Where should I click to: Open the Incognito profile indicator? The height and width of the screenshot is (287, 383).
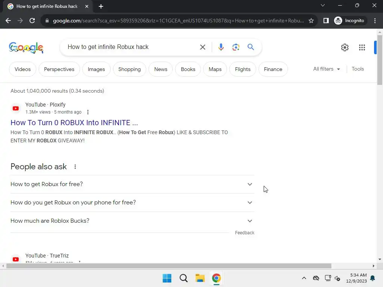coord(349,21)
